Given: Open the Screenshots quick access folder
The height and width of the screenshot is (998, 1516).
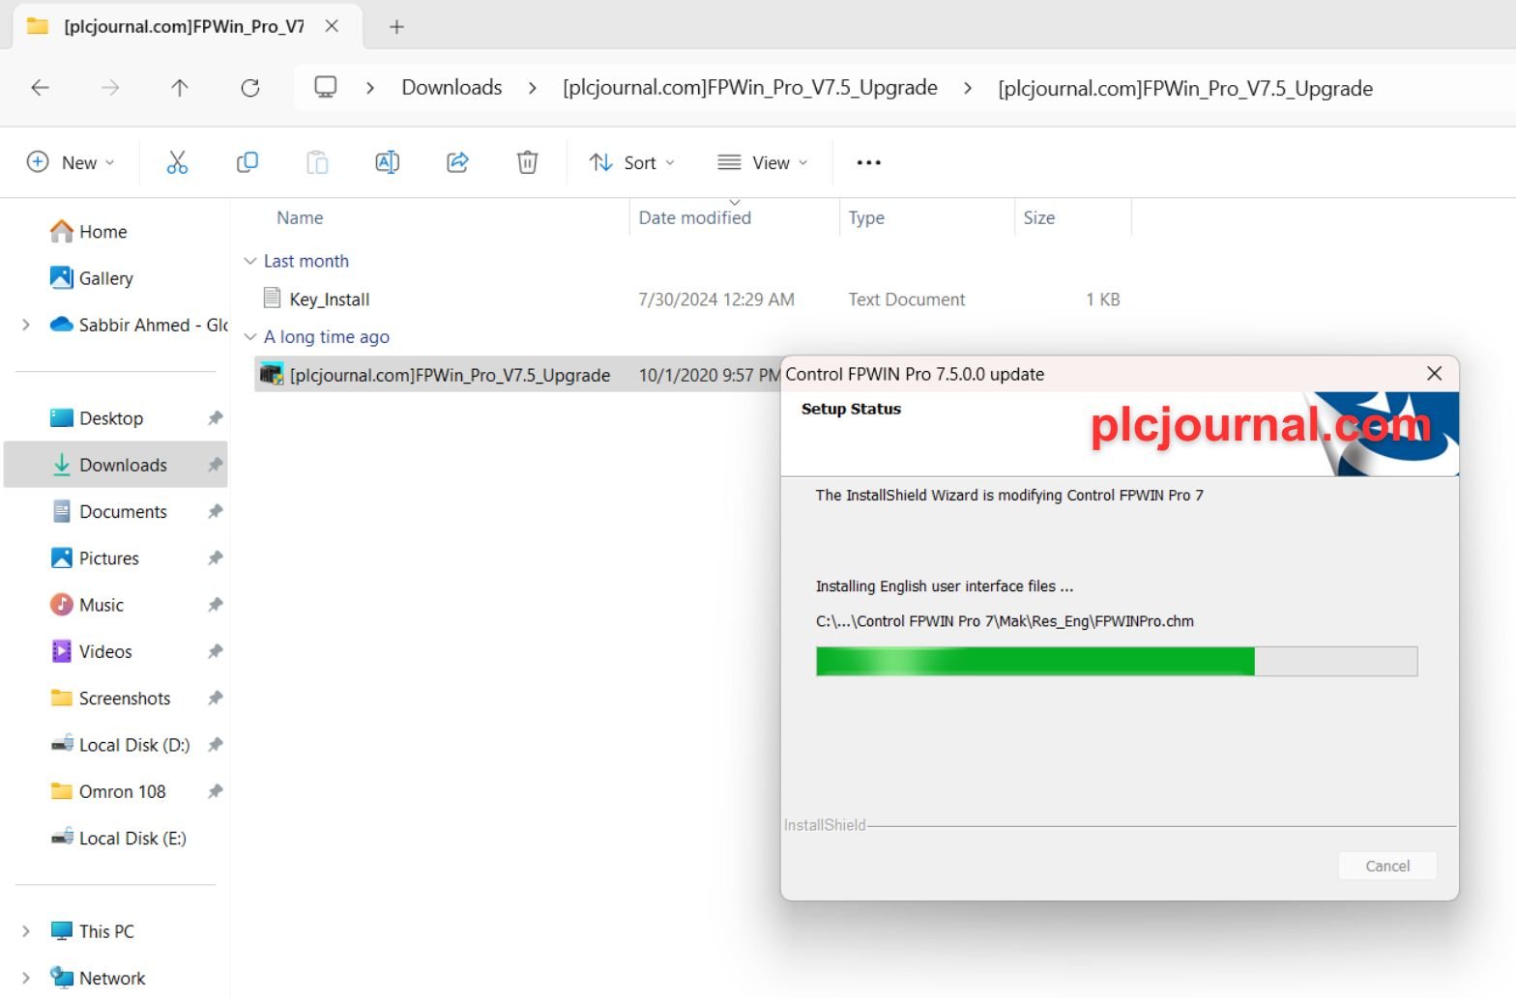Looking at the screenshot, I should pos(110,698).
